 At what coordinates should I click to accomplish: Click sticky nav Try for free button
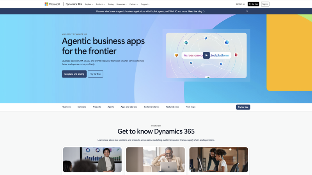coord(243,107)
